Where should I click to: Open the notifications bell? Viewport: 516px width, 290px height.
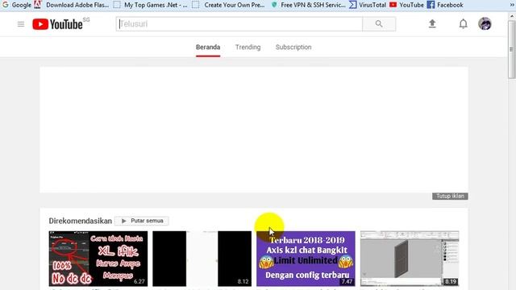(x=463, y=23)
